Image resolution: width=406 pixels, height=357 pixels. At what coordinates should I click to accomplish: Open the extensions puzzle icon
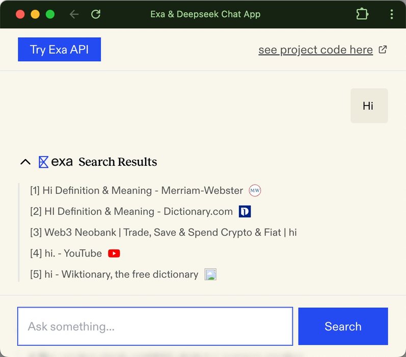(x=362, y=14)
